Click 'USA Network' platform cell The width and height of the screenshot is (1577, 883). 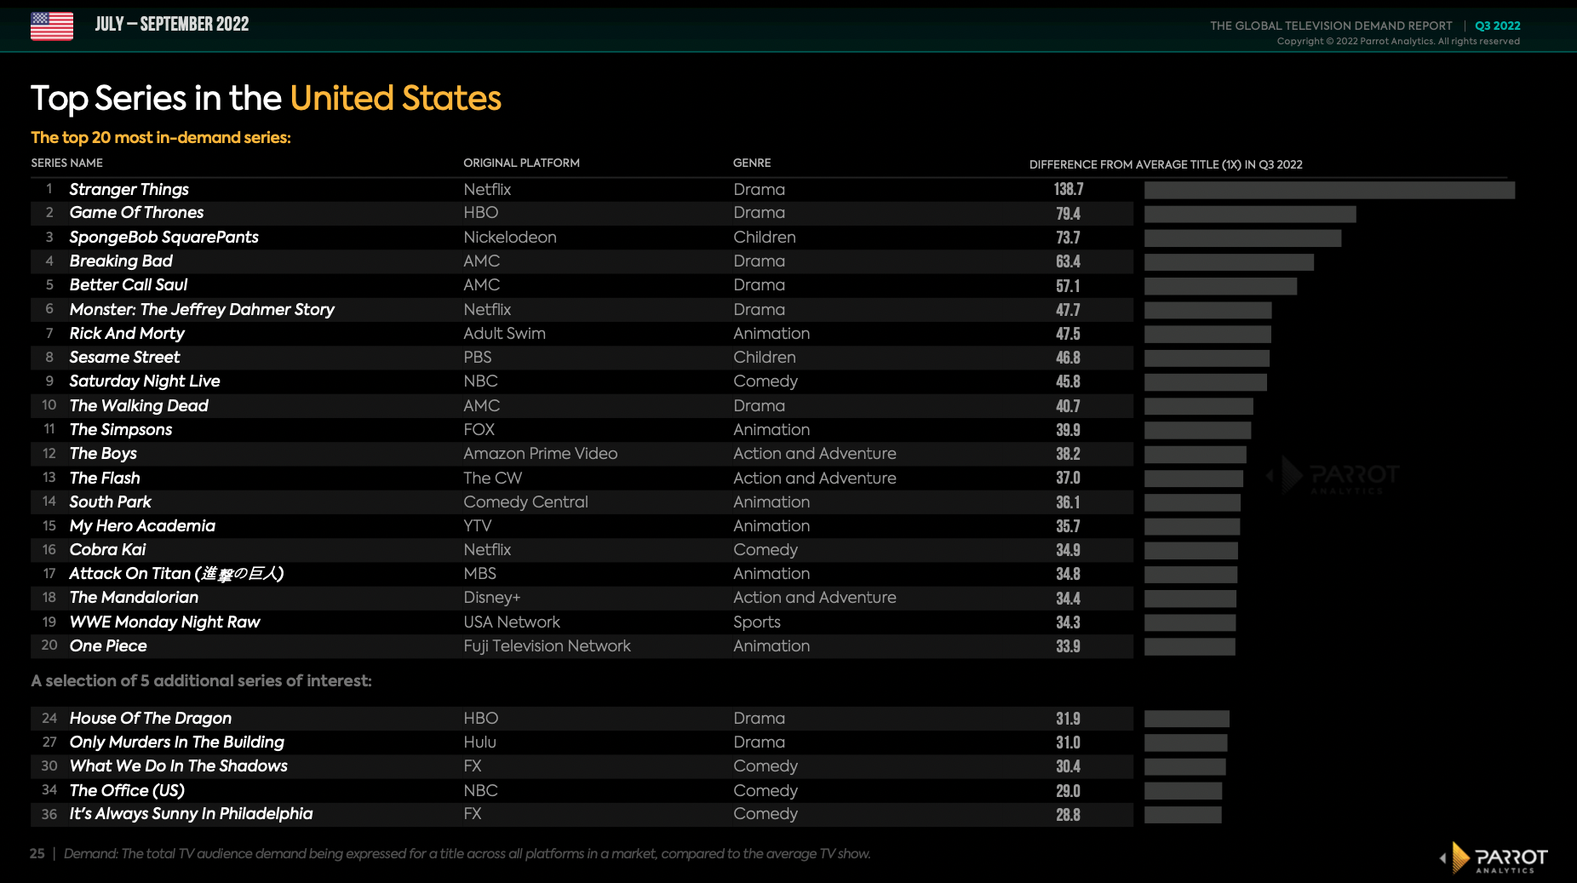tap(512, 622)
